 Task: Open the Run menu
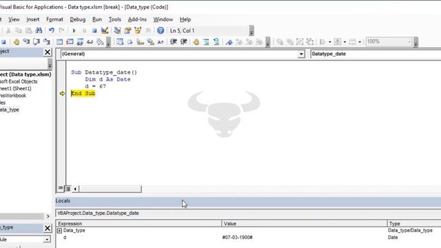pos(97,19)
